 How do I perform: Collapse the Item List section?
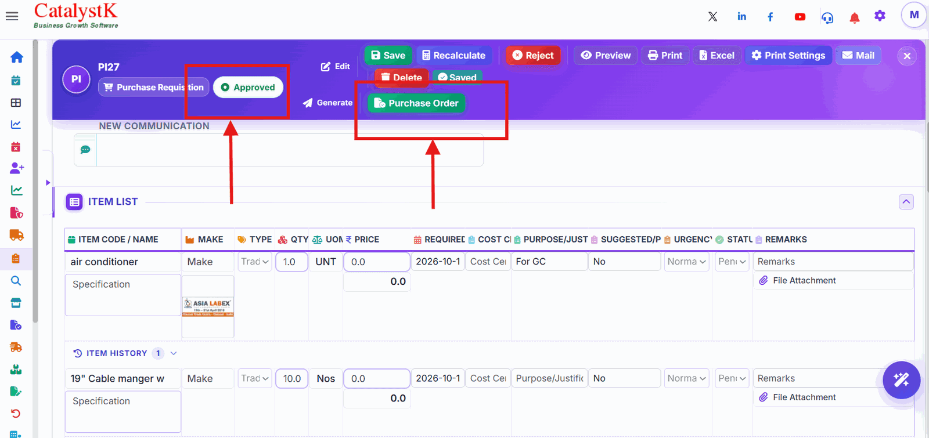pos(906,202)
